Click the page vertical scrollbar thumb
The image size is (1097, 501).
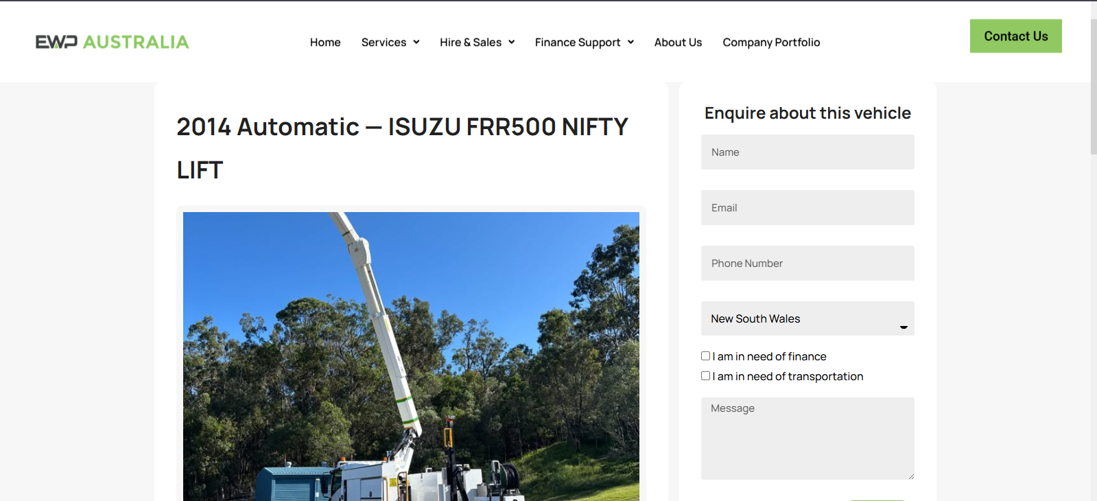pyautogui.click(x=1093, y=86)
